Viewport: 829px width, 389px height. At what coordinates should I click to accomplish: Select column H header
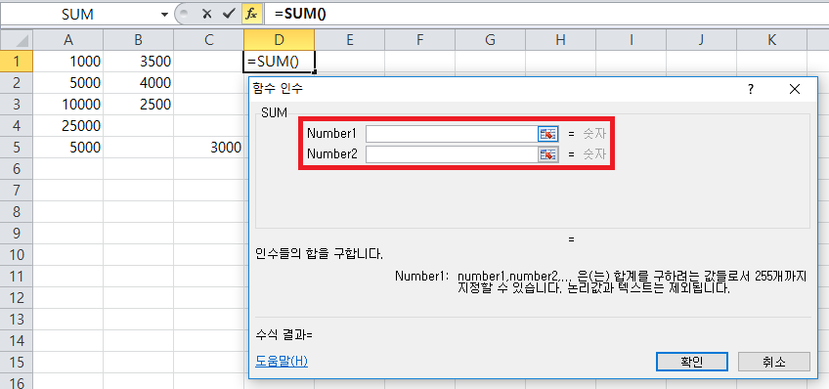(560, 40)
